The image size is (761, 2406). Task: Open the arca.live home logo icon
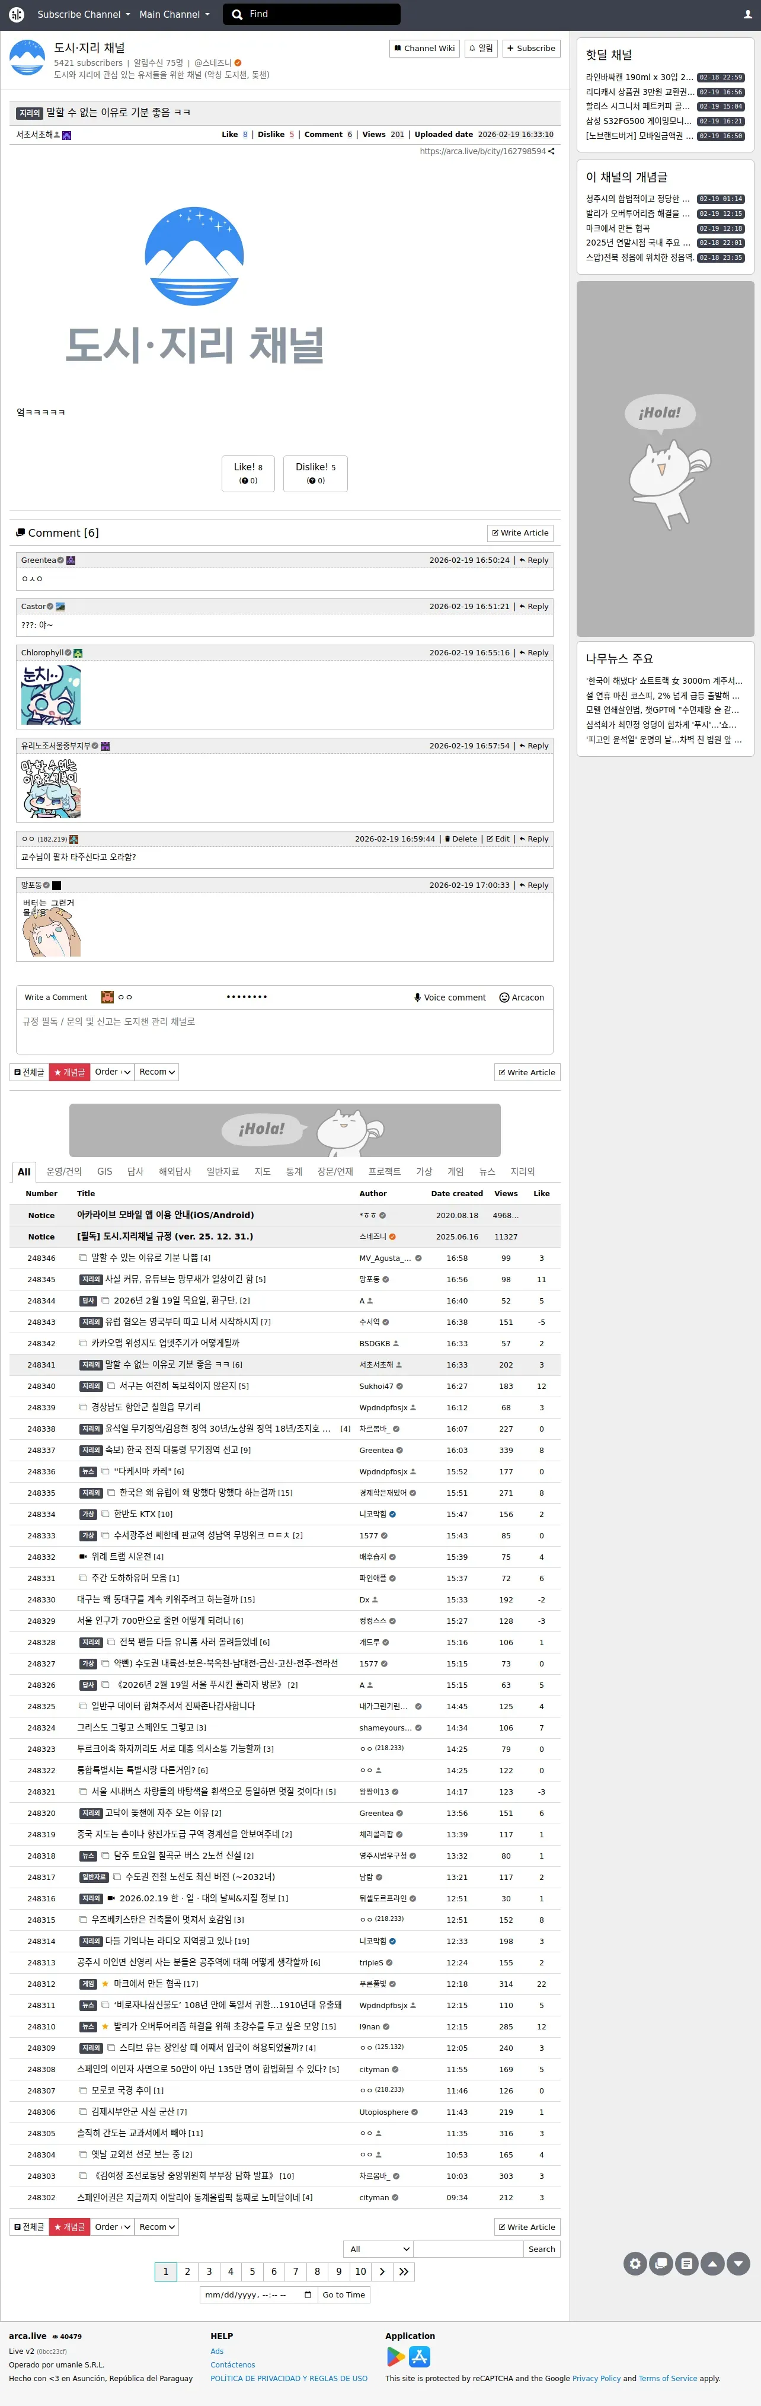click(16, 14)
